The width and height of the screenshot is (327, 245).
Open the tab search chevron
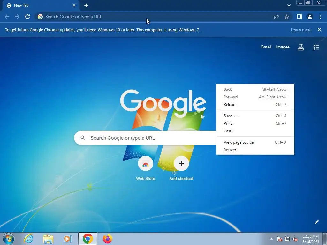point(289,5)
